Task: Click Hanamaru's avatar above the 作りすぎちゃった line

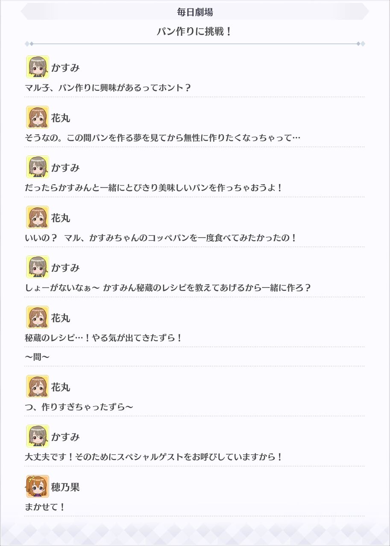Action: 38,386
